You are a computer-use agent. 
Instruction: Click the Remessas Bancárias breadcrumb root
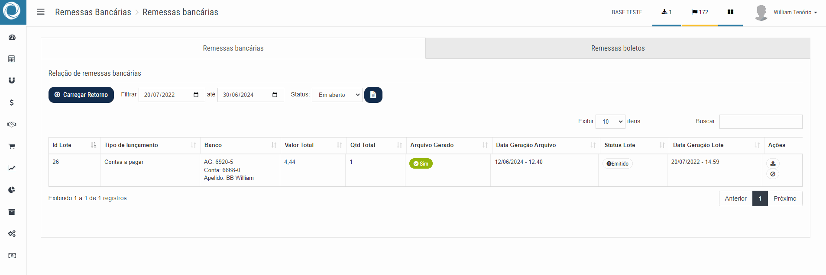coord(93,12)
